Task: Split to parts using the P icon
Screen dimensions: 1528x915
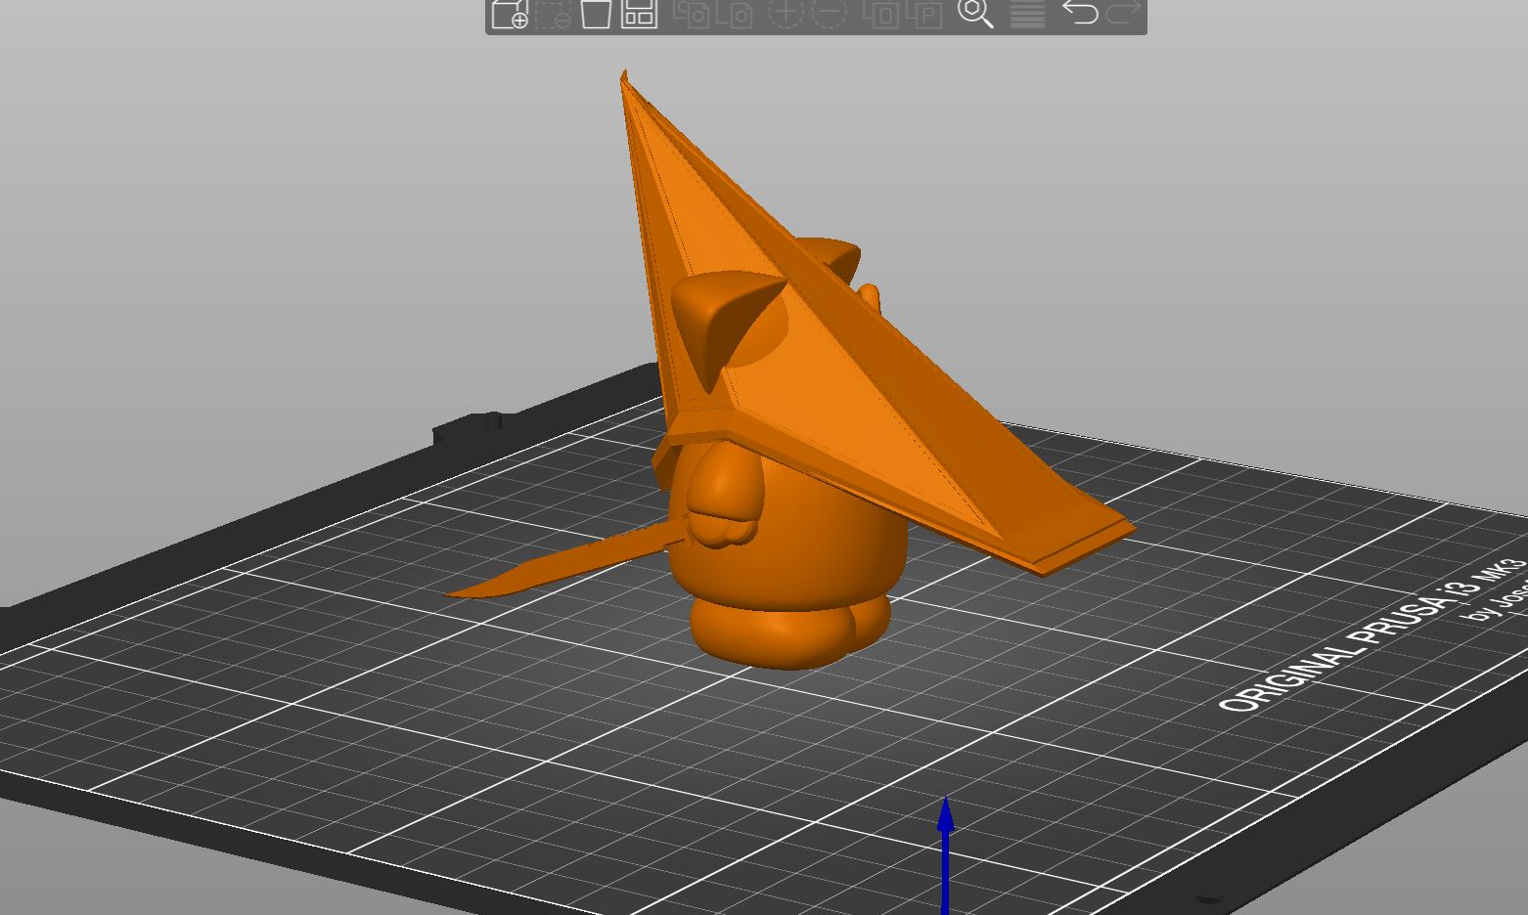Action: tap(924, 14)
